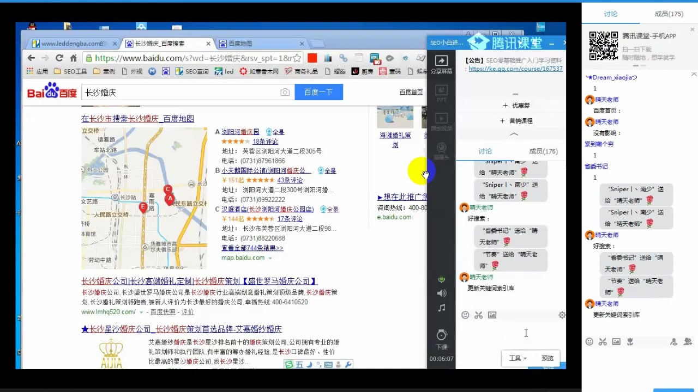Image resolution: width=698 pixels, height=392 pixels.
Task: Open the 43条评论 reviews link
Action: [290, 180]
